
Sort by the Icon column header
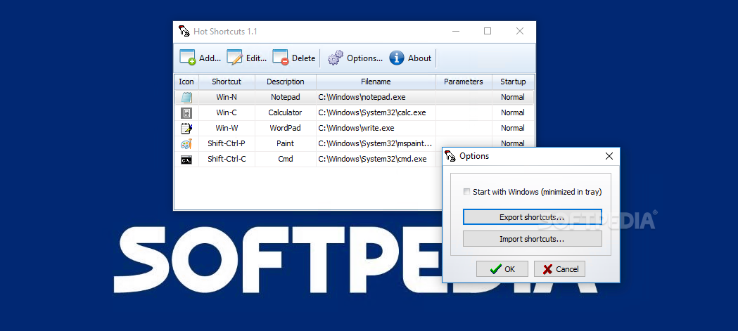(x=186, y=82)
